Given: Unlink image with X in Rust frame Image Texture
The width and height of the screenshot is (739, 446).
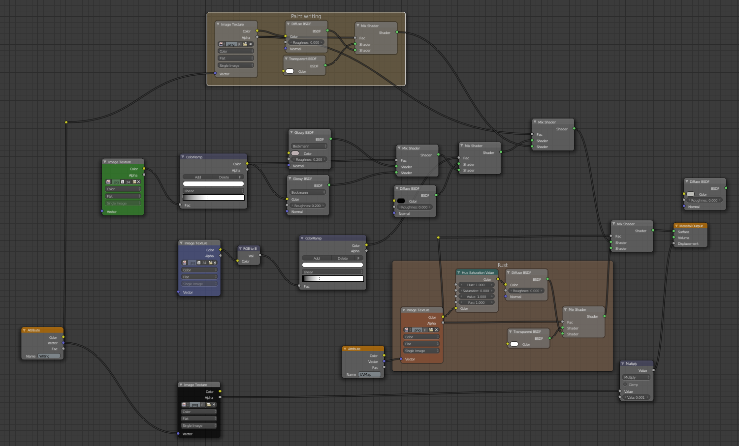Looking at the screenshot, I should coord(436,330).
